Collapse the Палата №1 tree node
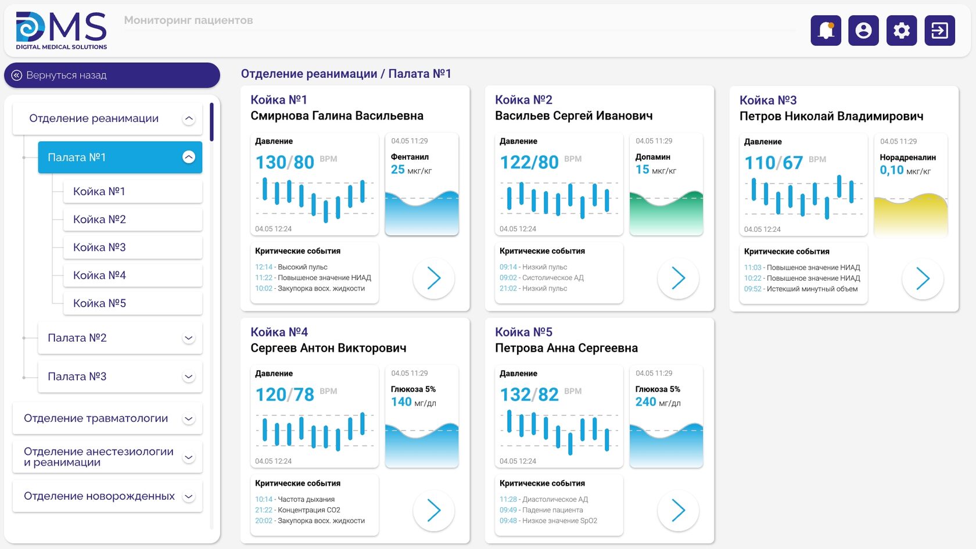Viewport: 976px width, 549px height. [x=189, y=157]
